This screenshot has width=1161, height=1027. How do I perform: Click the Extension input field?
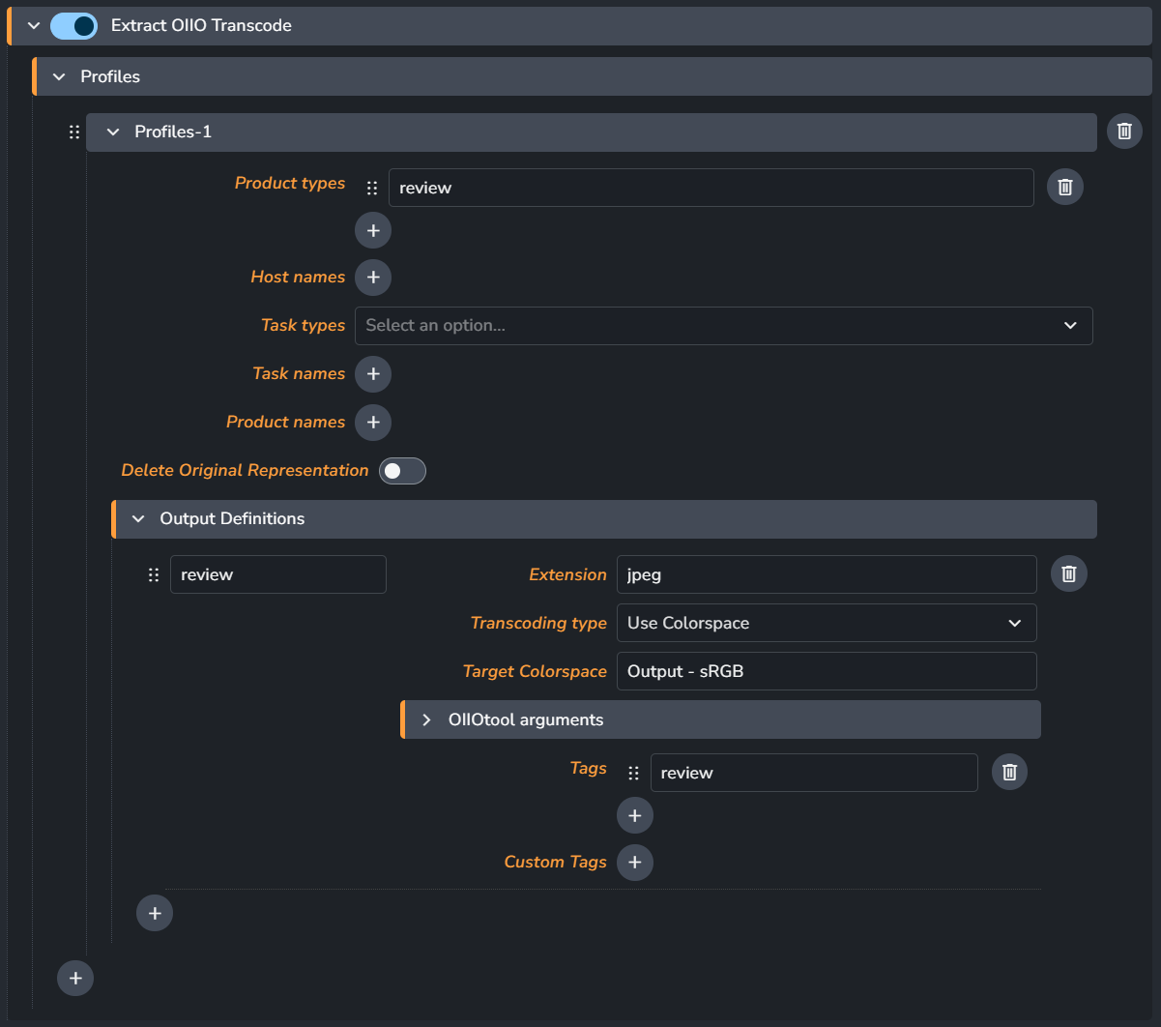coord(826,574)
